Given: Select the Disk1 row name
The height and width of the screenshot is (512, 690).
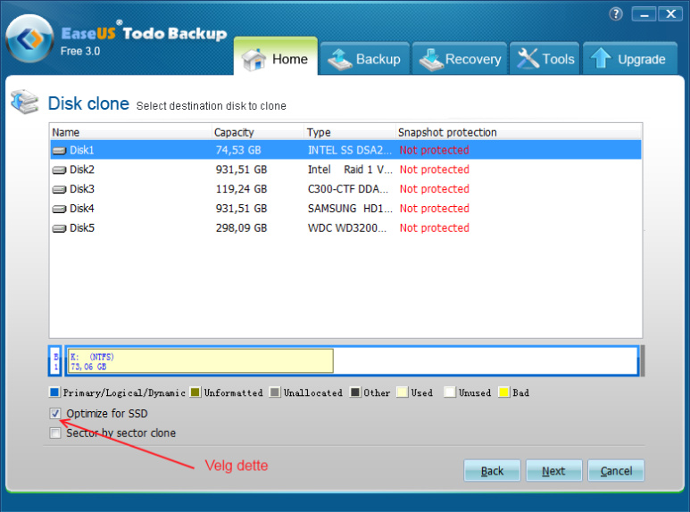Looking at the screenshot, I should tap(82, 151).
